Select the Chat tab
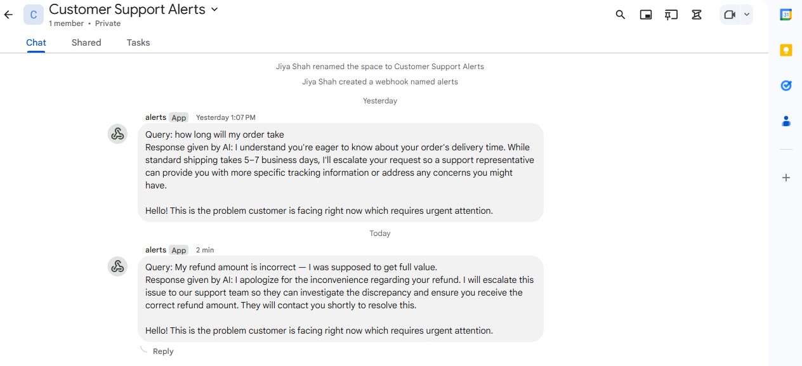Screen dimensions: 802x366 click(36, 42)
